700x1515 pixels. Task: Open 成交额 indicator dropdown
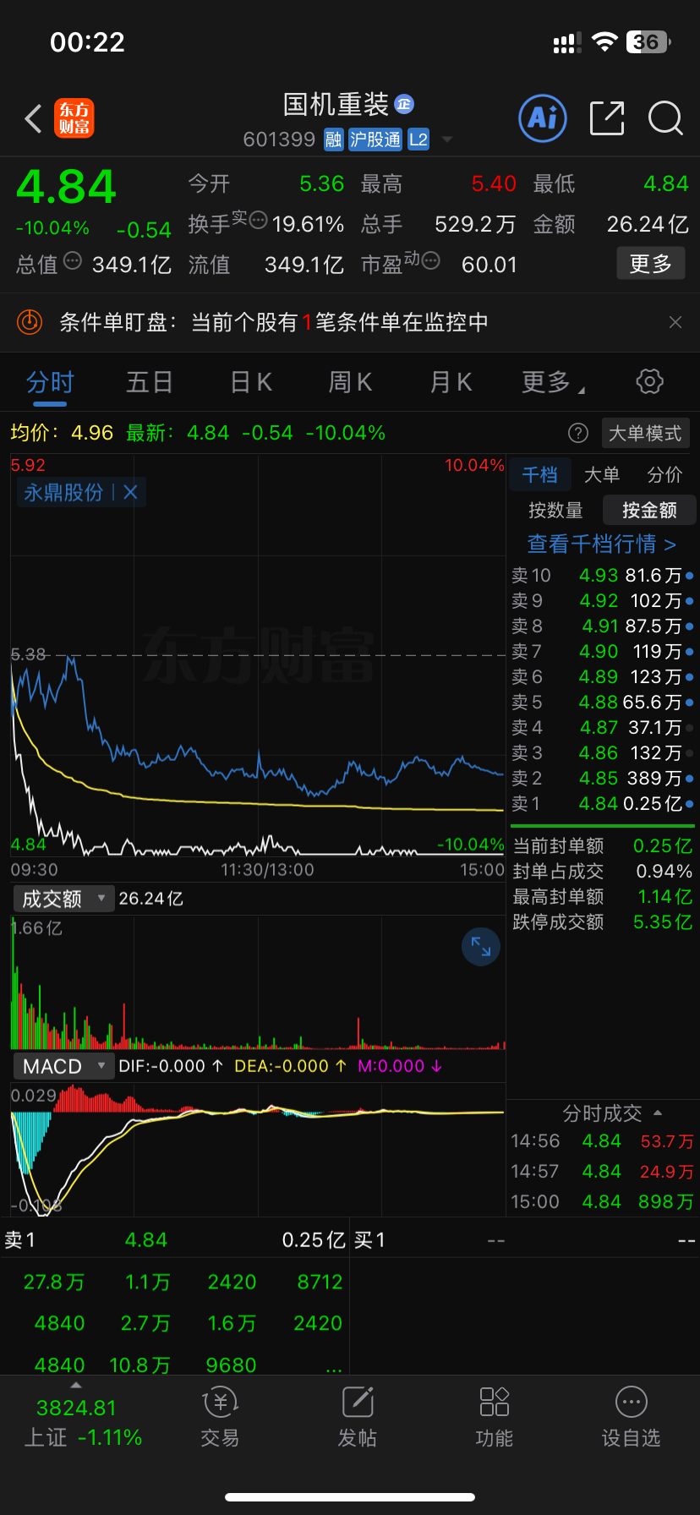tap(63, 899)
